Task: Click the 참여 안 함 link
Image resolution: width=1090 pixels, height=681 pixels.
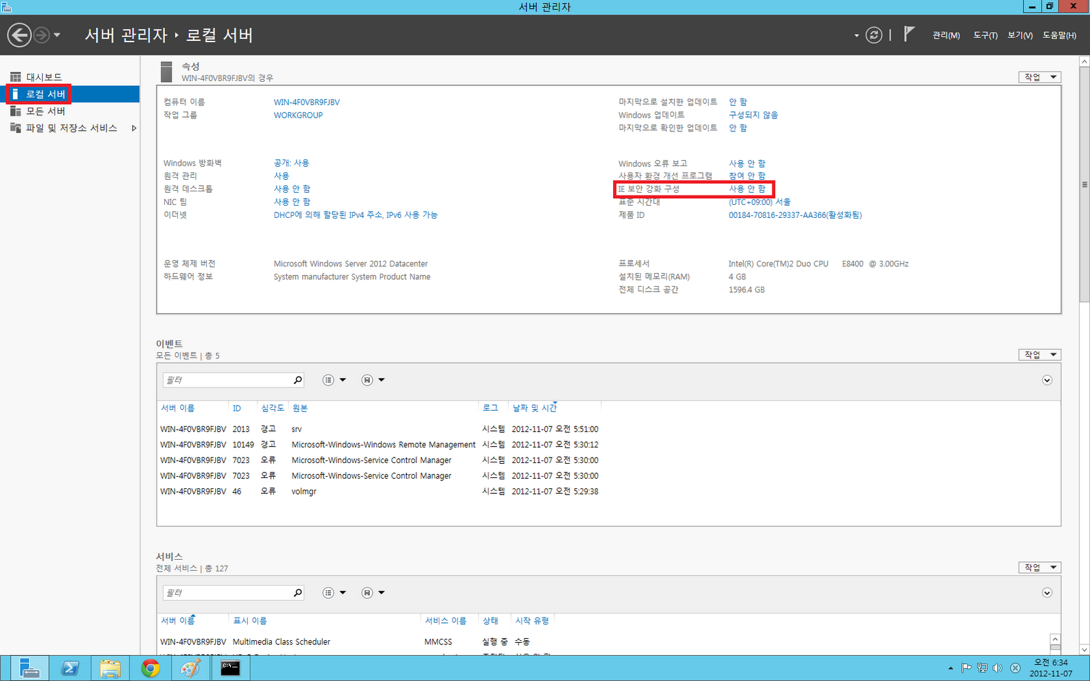Action: click(x=747, y=176)
